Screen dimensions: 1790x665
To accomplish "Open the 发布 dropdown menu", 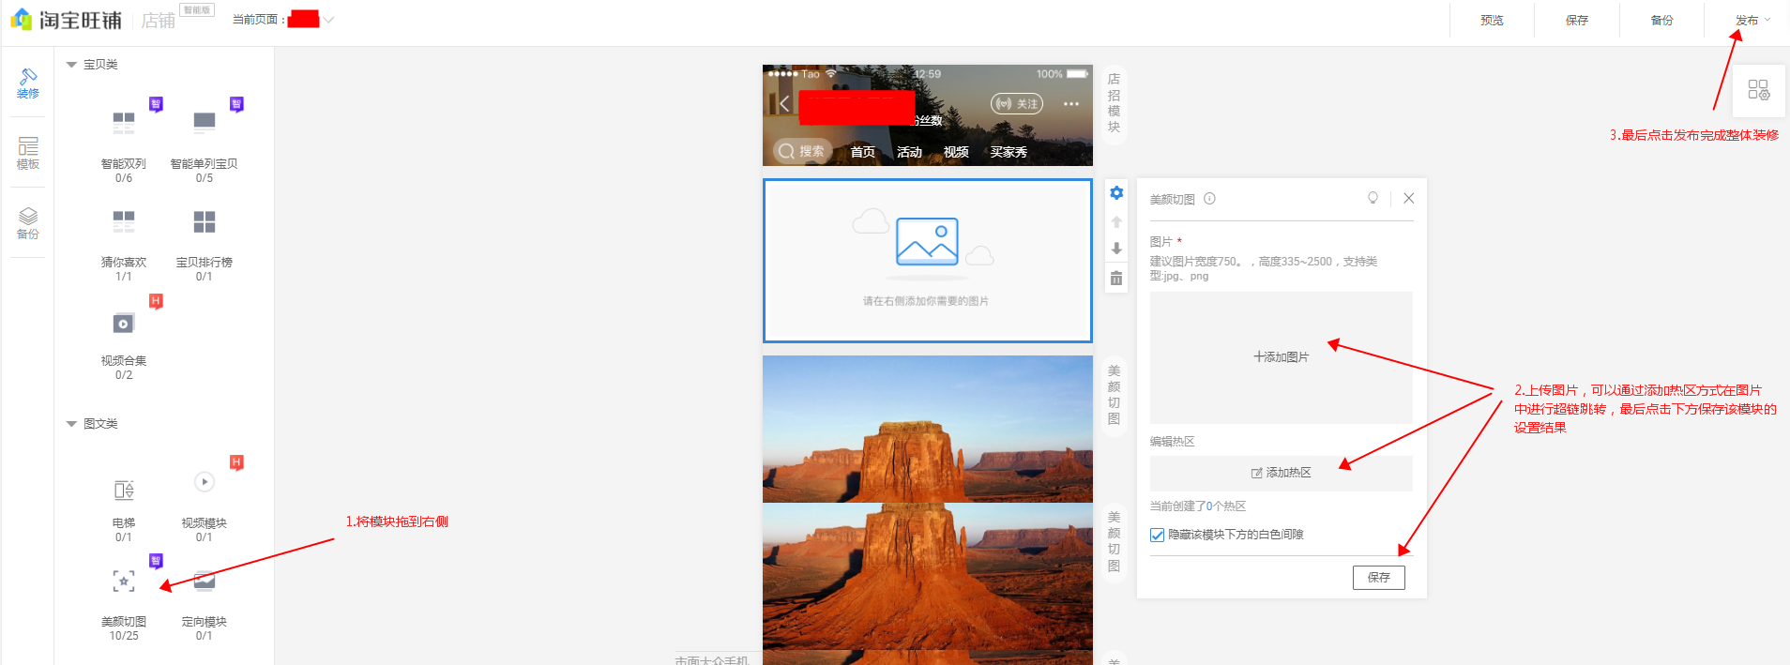I will [x=1752, y=20].
